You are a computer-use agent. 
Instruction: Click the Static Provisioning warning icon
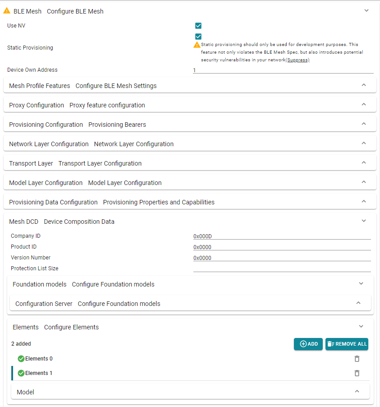[197, 45]
